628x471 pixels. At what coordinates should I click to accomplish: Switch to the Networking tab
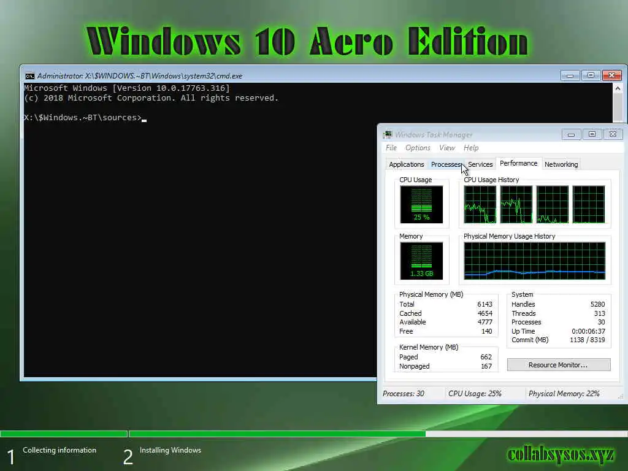tap(561, 164)
